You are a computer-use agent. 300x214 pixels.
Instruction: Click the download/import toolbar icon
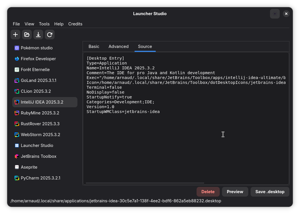pos(38,35)
